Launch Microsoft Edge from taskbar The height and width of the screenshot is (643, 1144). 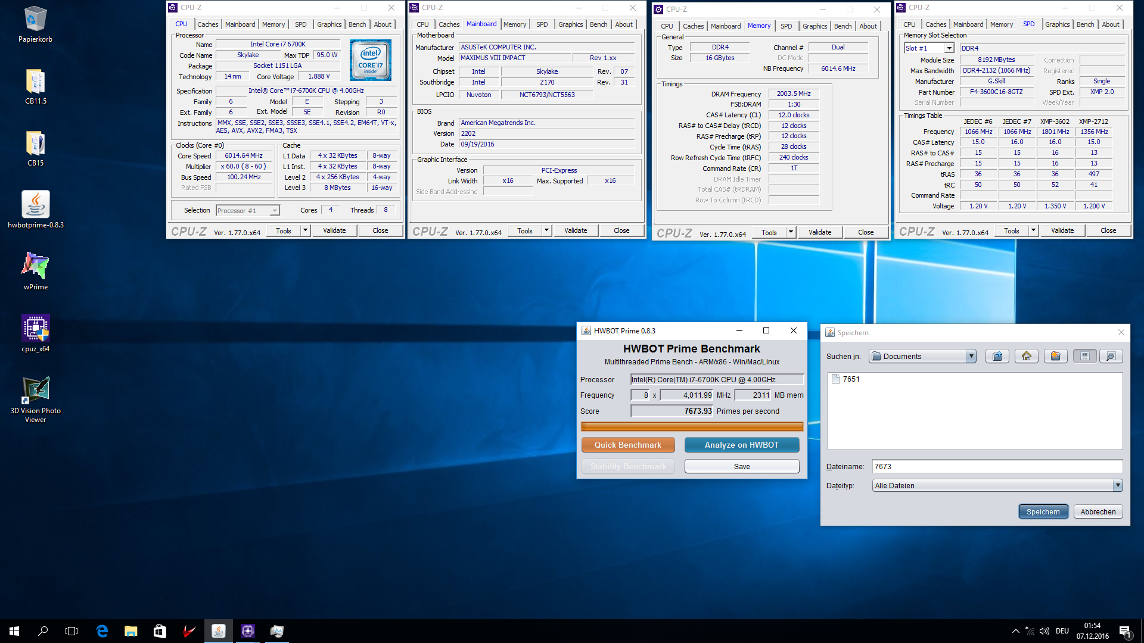pos(102,631)
